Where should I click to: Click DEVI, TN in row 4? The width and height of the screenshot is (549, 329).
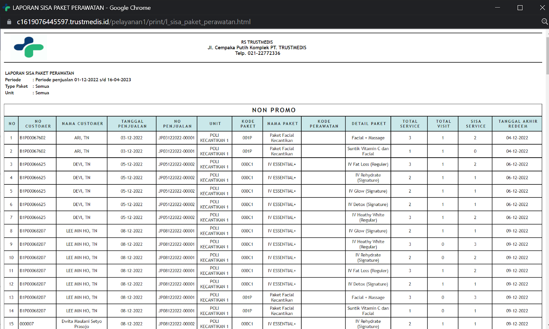82,178
